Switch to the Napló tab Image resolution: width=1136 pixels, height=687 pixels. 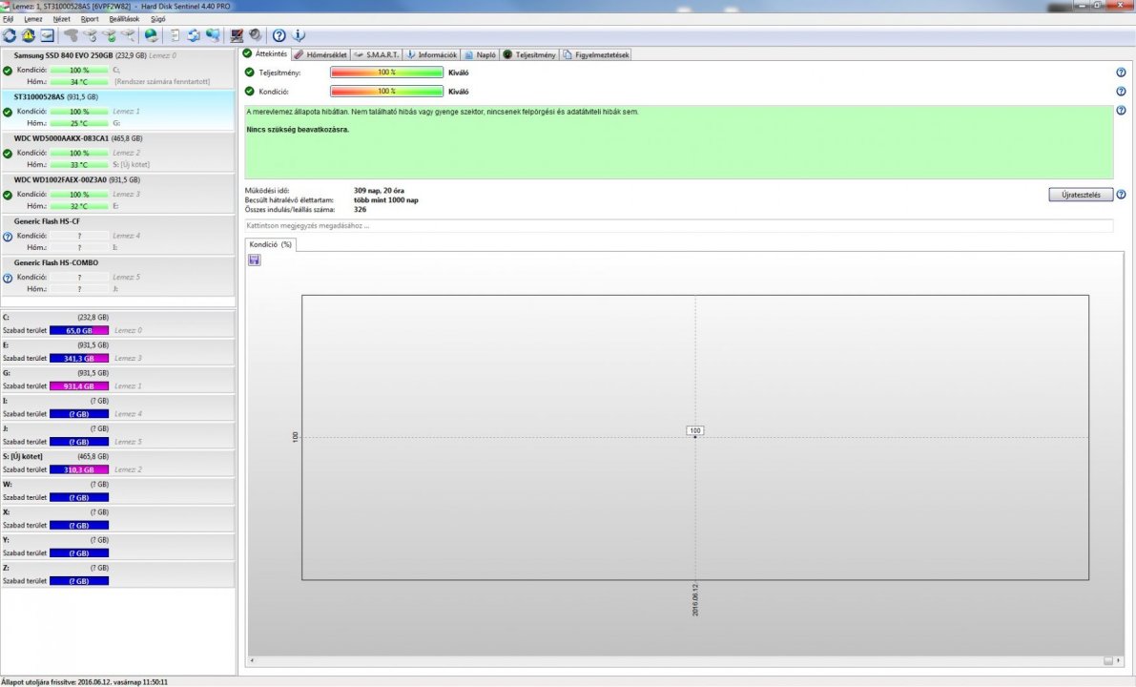click(481, 54)
